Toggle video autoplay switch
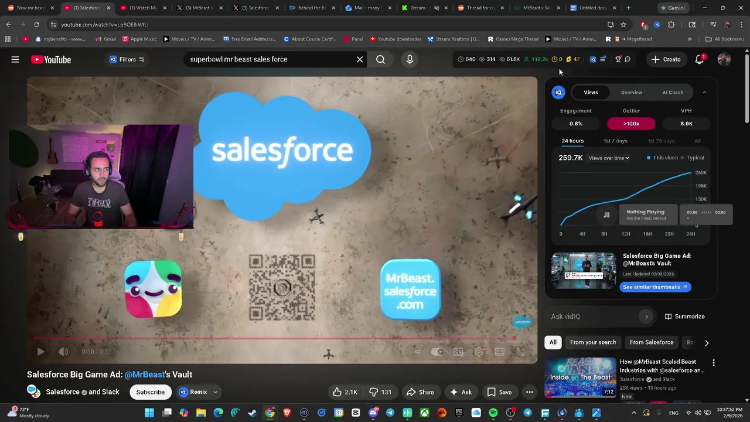The width and height of the screenshot is (750, 422). [x=438, y=352]
